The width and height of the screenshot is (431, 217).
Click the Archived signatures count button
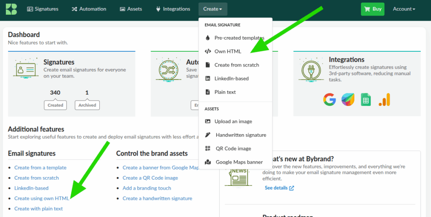tap(87, 105)
